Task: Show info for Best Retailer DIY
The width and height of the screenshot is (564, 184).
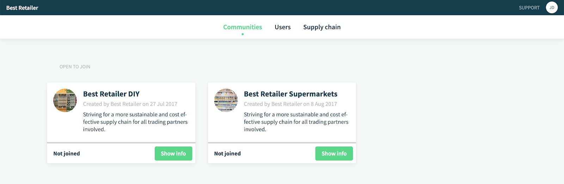Action: click(173, 153)
